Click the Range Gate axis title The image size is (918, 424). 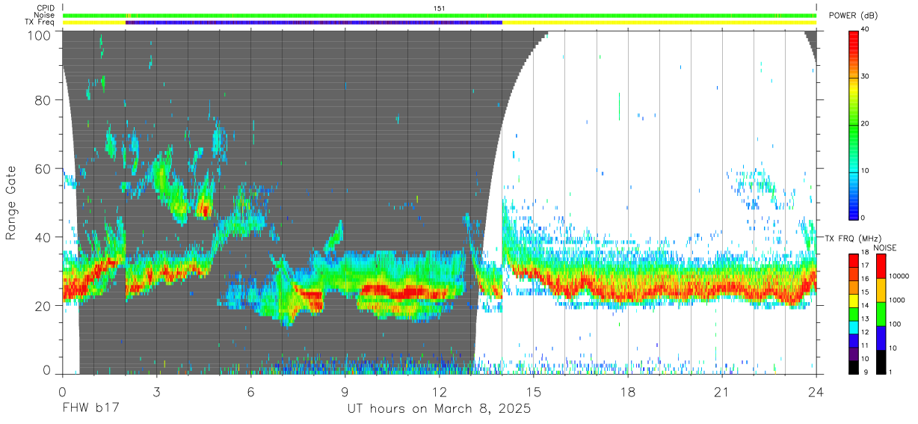pos(11,202)
